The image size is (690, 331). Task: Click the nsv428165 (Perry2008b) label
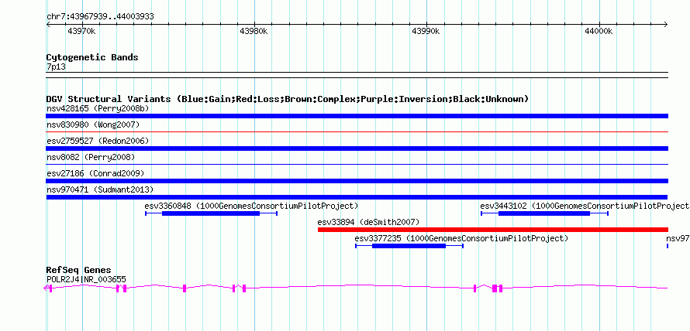pyautogui.click(x=96, y=108)
